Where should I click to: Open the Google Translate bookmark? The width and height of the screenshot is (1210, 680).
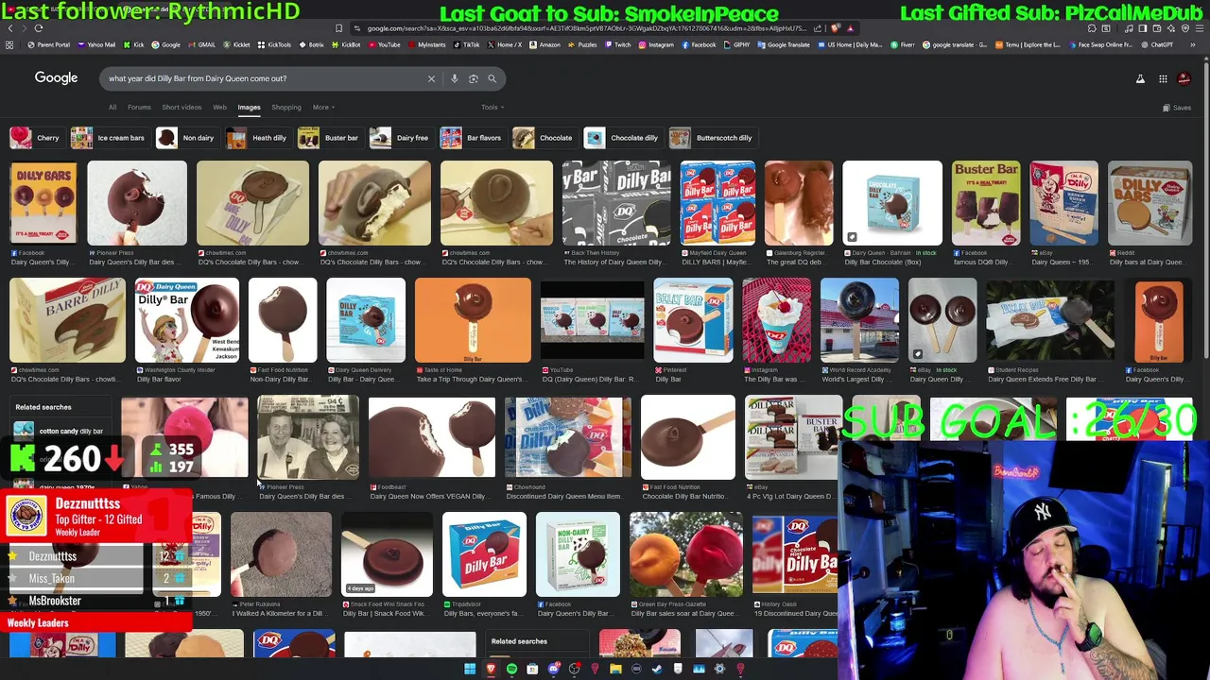click(x=784, y=44)
